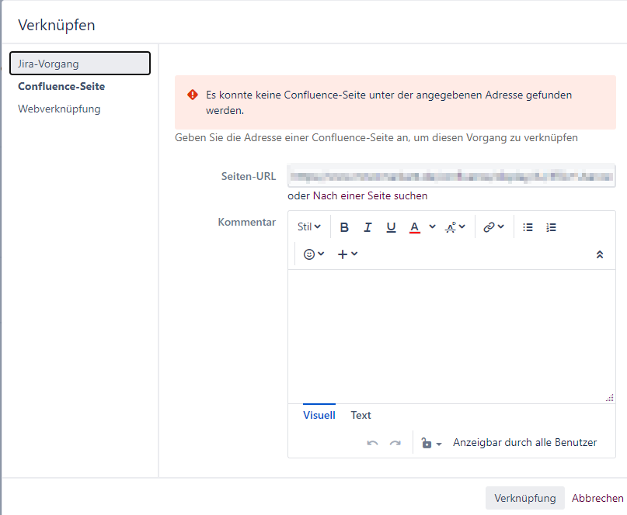The image size is (627, 515).
Task: Click the red error warning icon
Action: (x=193, y=95)
